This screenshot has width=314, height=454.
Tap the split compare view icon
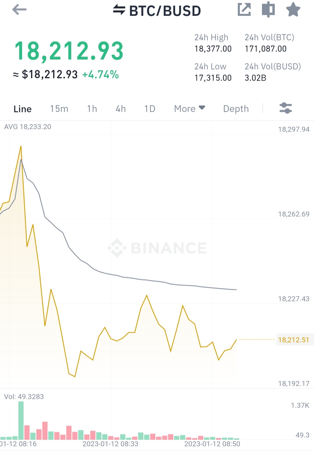click(x=268, y=10)
